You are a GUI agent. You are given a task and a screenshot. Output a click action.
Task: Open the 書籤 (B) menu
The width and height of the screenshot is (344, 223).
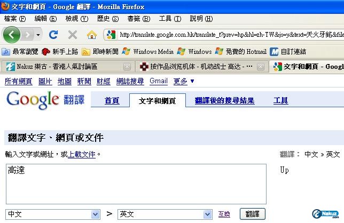click(139, 19)
